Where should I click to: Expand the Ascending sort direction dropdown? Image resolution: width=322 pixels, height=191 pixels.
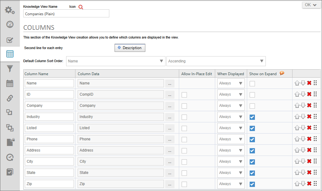pyautogui.click(x=216, y=61)
